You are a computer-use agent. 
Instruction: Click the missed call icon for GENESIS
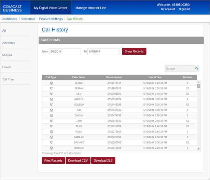click(52, 148)
